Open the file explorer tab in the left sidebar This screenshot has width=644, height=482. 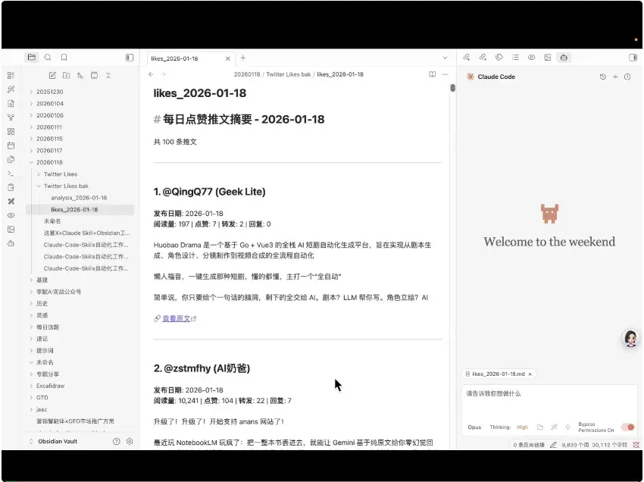[32, 58]
